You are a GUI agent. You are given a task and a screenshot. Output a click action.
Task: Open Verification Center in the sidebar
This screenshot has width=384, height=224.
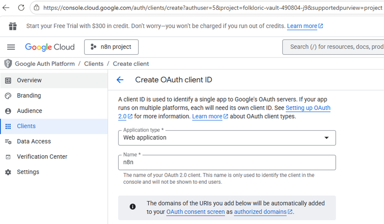tap(42, 156)
